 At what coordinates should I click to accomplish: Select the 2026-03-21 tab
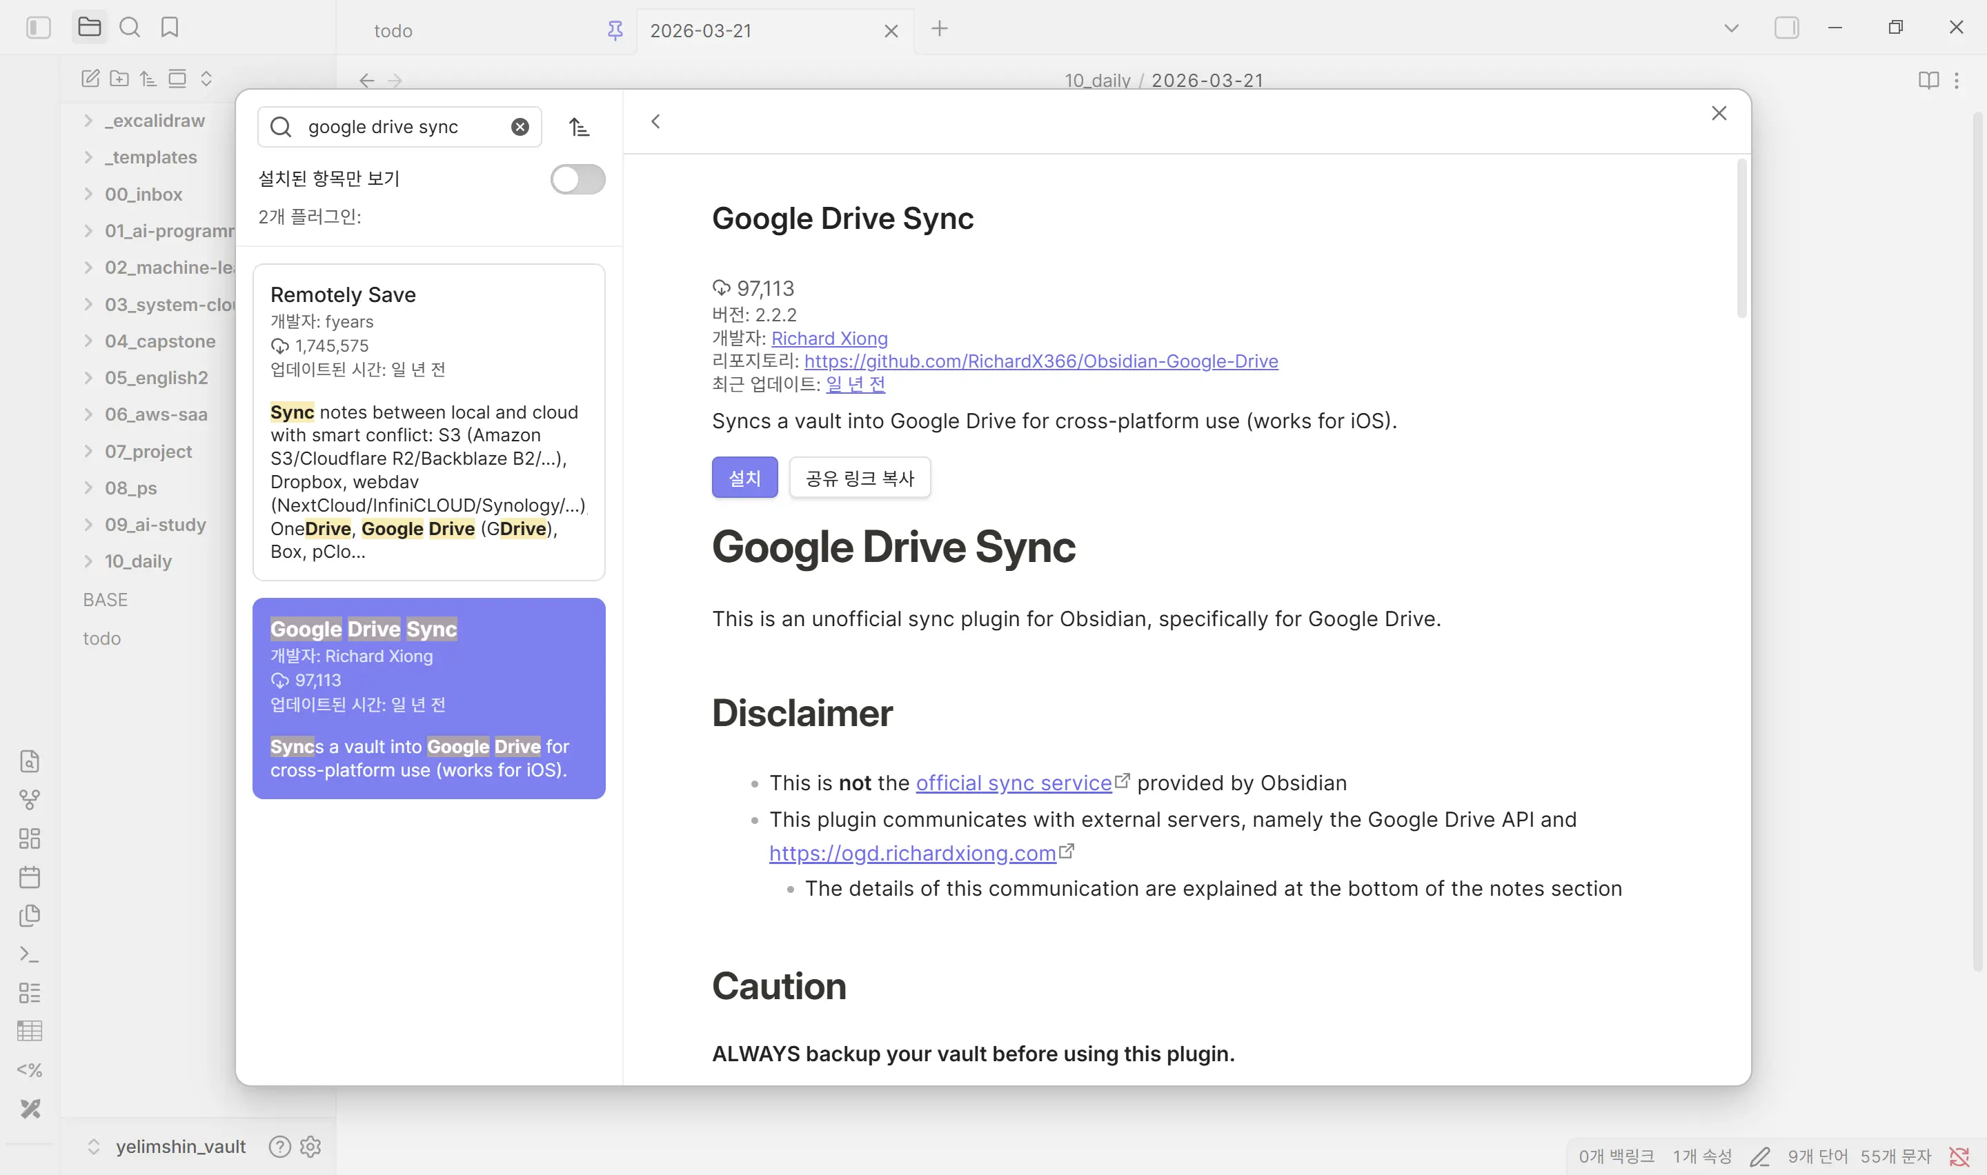coord(700,31)
